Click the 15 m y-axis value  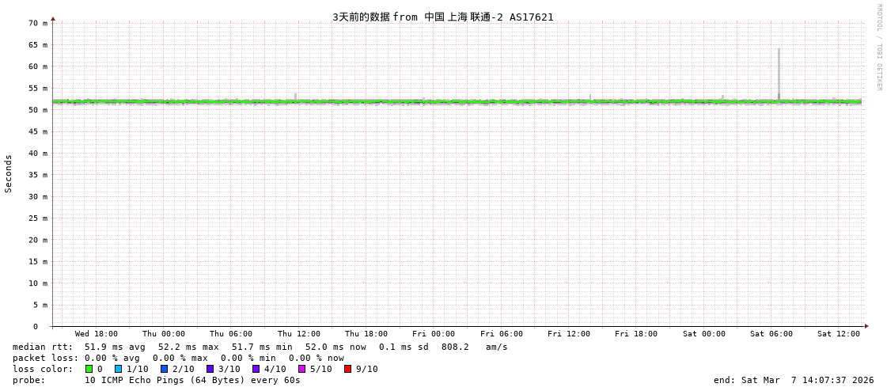point(37,261)
